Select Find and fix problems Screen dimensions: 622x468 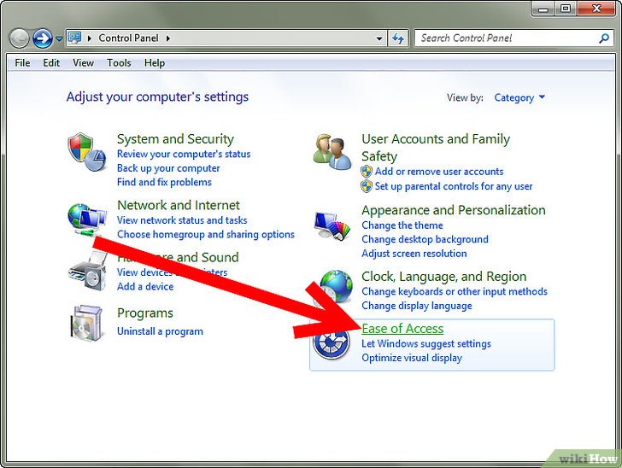tap(164, 183)
